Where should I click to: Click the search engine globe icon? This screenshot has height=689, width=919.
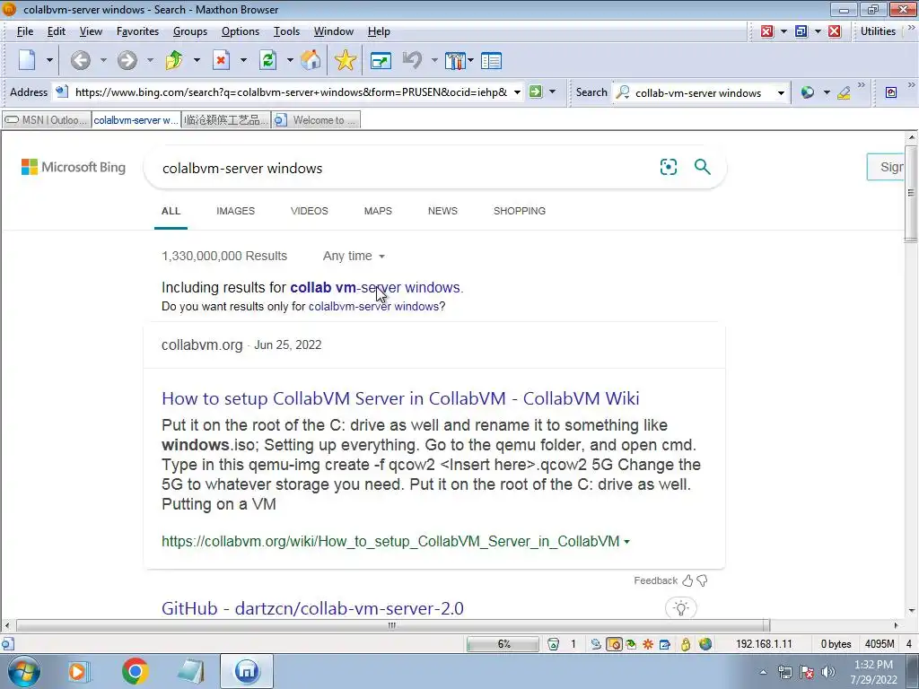coord(807,92)
